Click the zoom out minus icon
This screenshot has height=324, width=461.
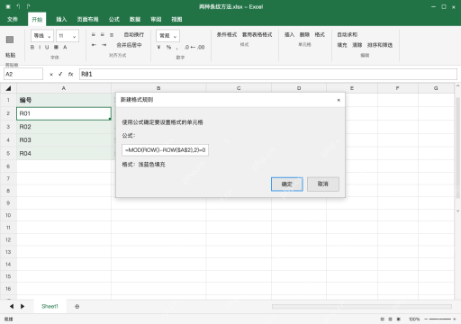click(426, 319)
